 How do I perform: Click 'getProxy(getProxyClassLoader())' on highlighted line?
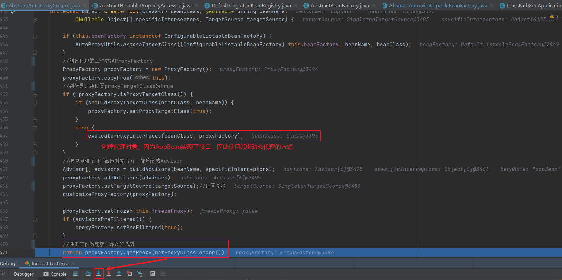(x=175, y=252)
